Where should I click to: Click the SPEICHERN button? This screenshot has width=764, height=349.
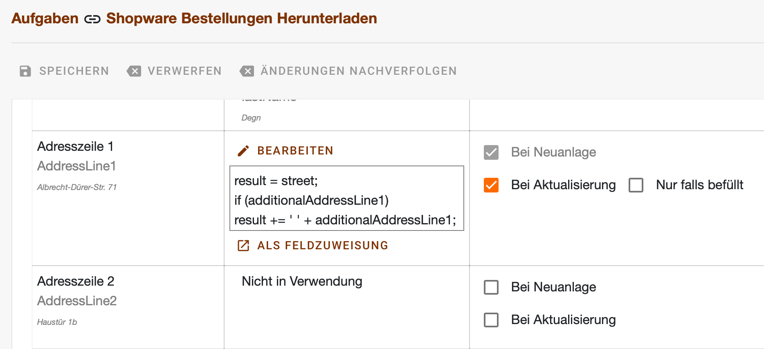(65, 71)
